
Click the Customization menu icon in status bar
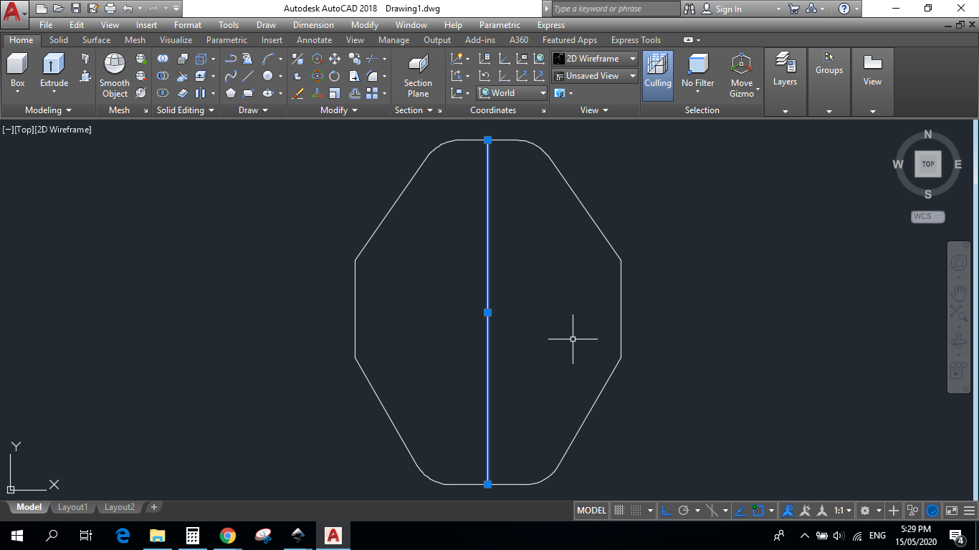pyautogui.click(x=969, y=511)
